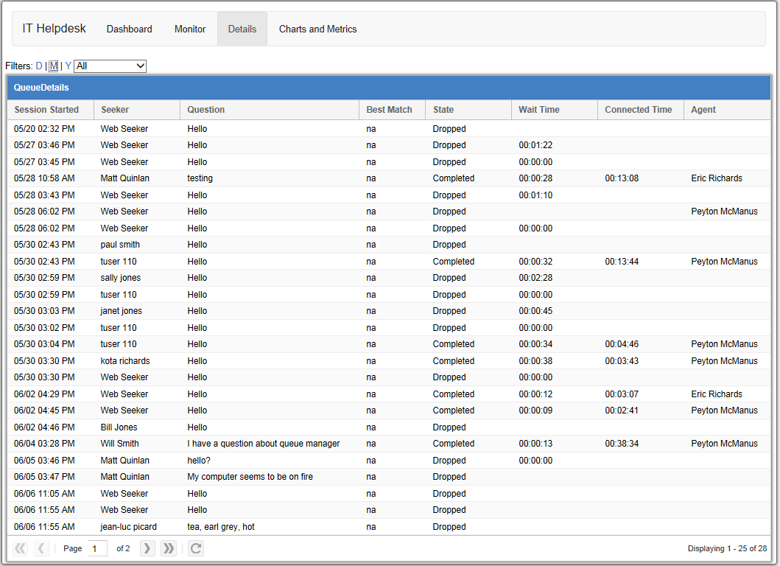
Task: Click wait time 00:00:28
Action: tap(535, 178)
